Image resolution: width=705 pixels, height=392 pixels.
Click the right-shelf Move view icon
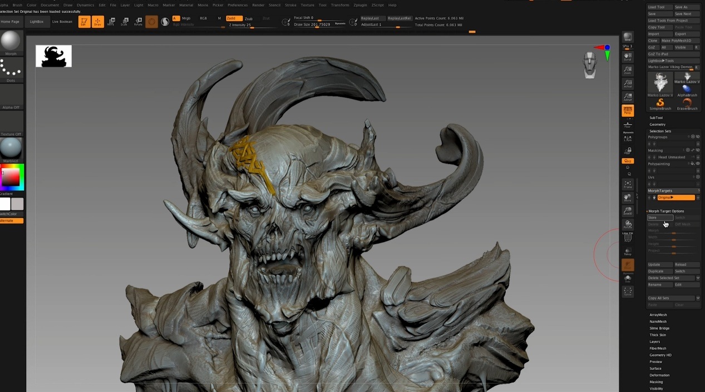click(628, 197)
